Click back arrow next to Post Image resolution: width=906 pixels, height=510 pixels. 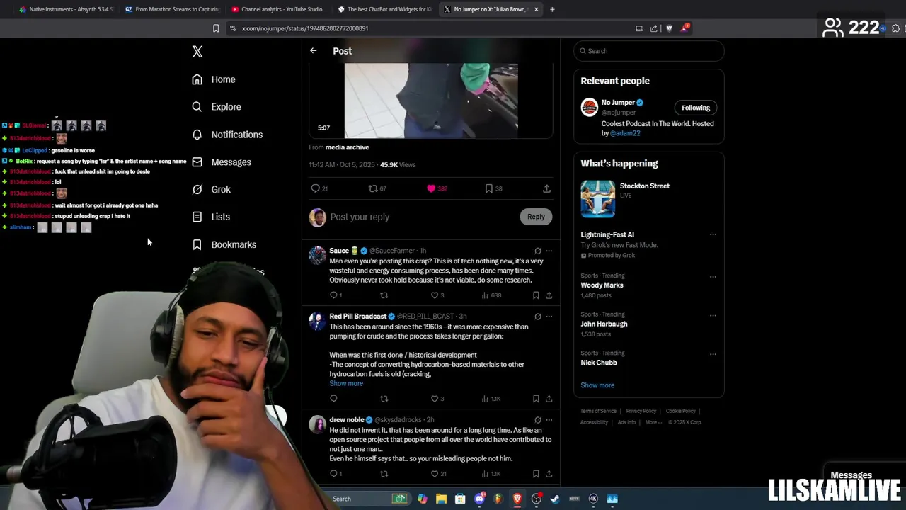(313, 51)
